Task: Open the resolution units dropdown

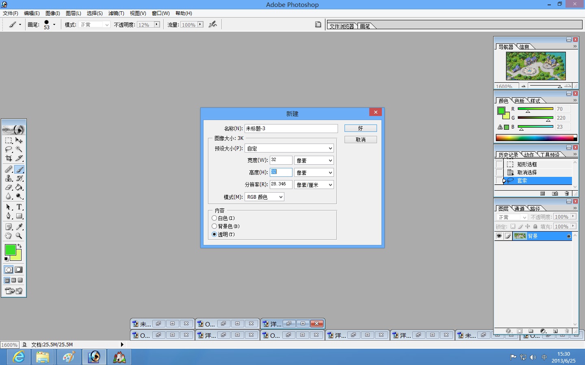Action: click(314, 185)
